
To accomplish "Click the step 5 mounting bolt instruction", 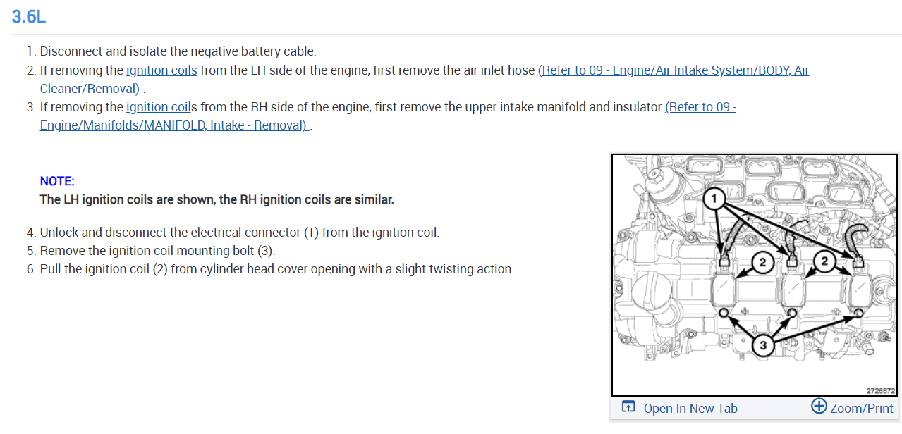I will [x=157, y=251].
